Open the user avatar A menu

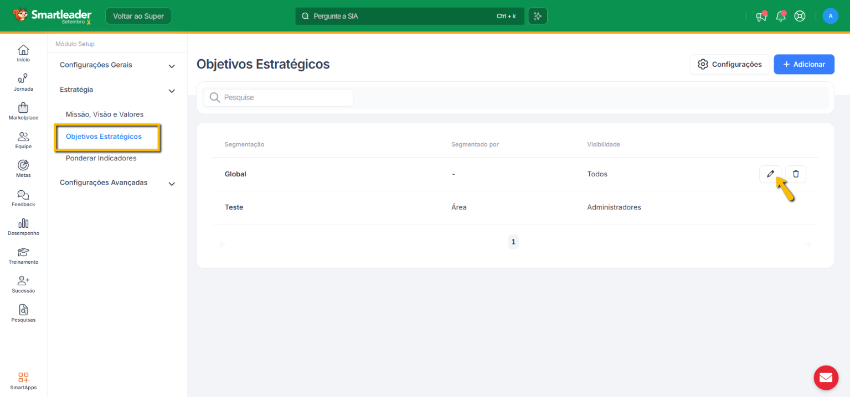[x=830, y=16]
